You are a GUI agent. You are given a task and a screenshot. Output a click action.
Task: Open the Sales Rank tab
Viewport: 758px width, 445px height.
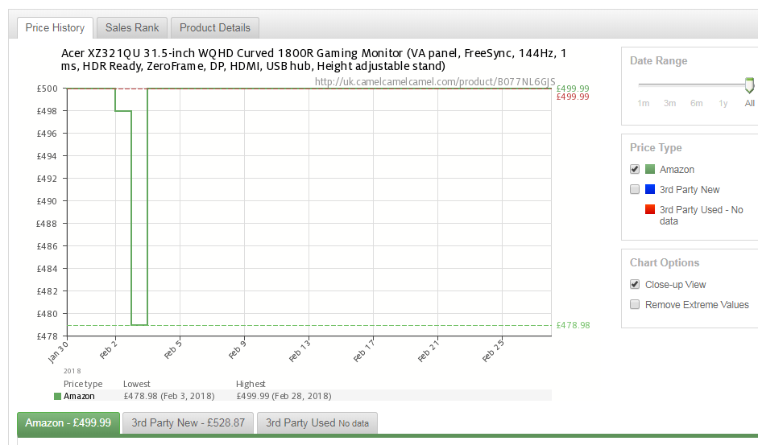point(132,28)
